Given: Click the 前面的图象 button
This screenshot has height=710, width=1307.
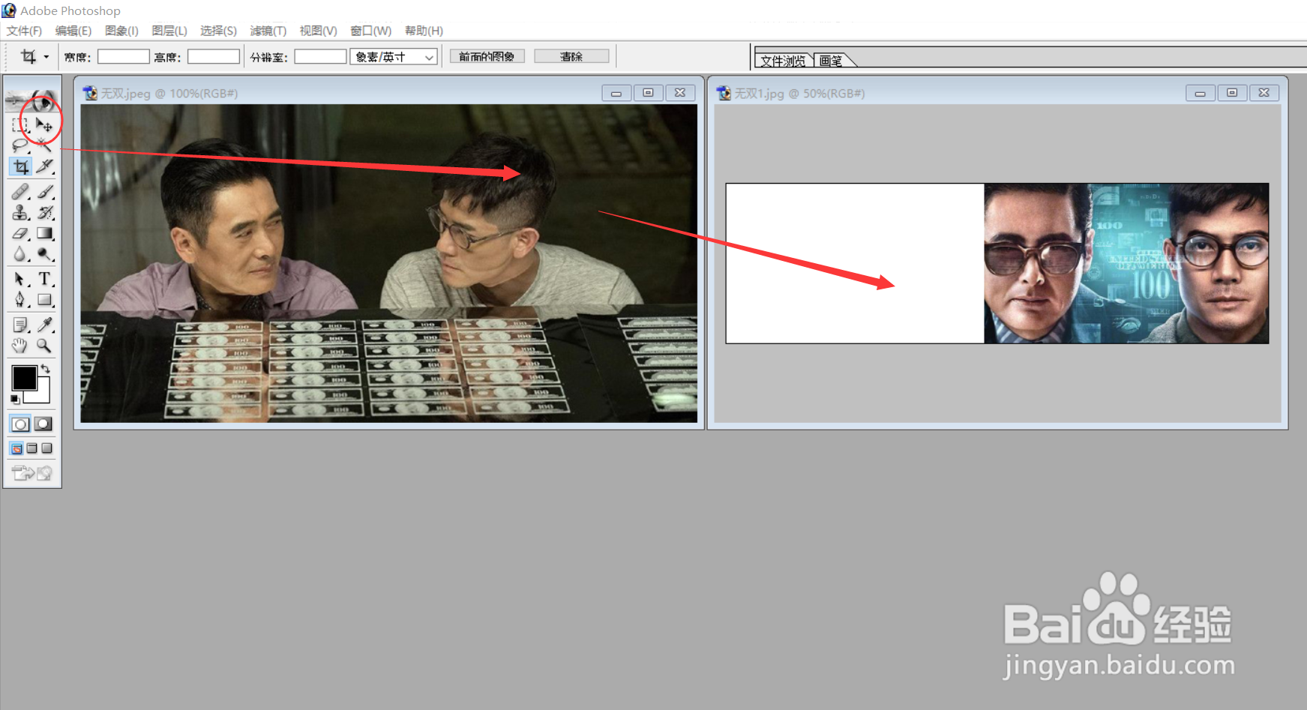Looking at the screenshot, I should 487,56.
